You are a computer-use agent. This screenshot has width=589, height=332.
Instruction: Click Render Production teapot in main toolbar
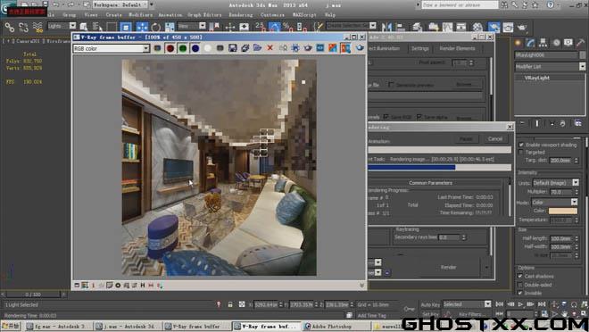522,27
